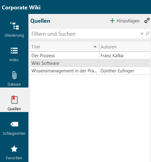151x162 pixels.
Task: Click the magnifier search icon
Action: coord(147,34)
